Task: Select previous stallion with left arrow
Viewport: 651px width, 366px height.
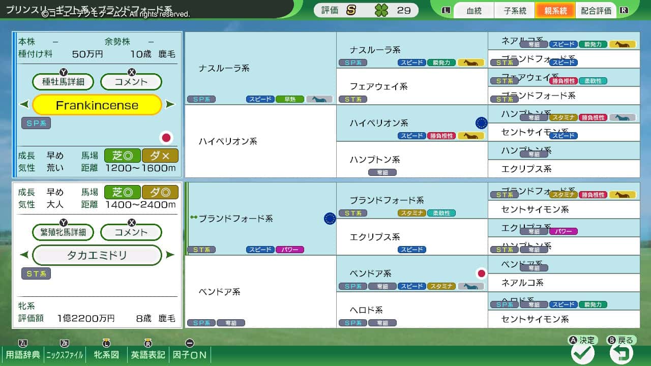Action: 24,105
